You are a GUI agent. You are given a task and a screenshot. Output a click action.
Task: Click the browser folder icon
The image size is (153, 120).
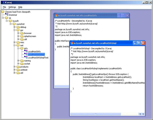[22, 33]
